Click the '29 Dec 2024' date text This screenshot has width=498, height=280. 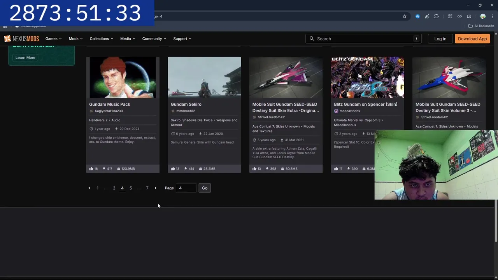click(x=129, y=129)
